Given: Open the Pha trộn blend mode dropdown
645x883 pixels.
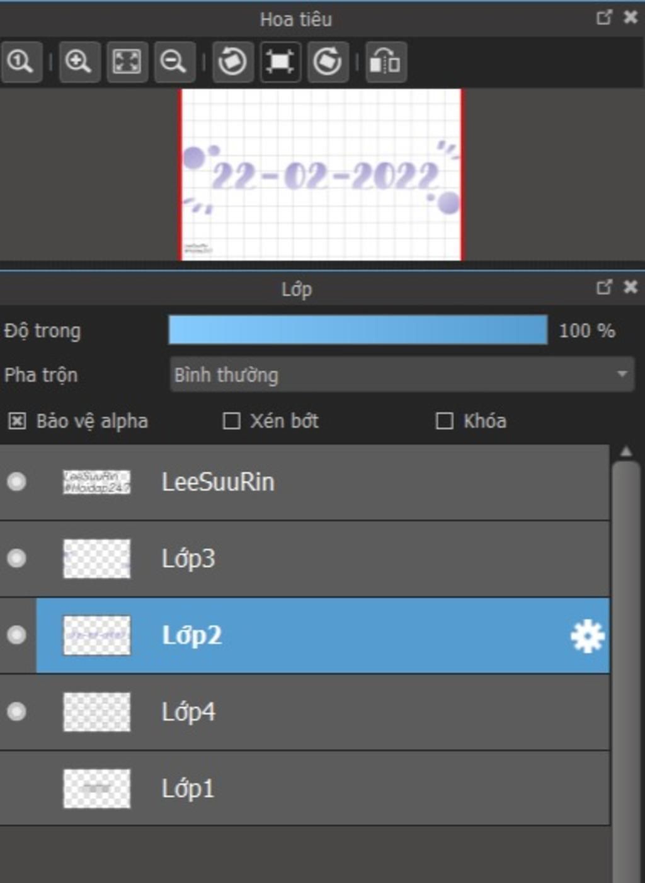Looking at the screenshot, I should tap(402, 375).
